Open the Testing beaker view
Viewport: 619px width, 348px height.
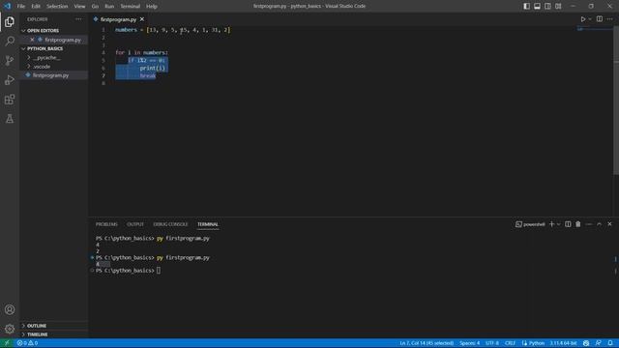click(10, 118)
